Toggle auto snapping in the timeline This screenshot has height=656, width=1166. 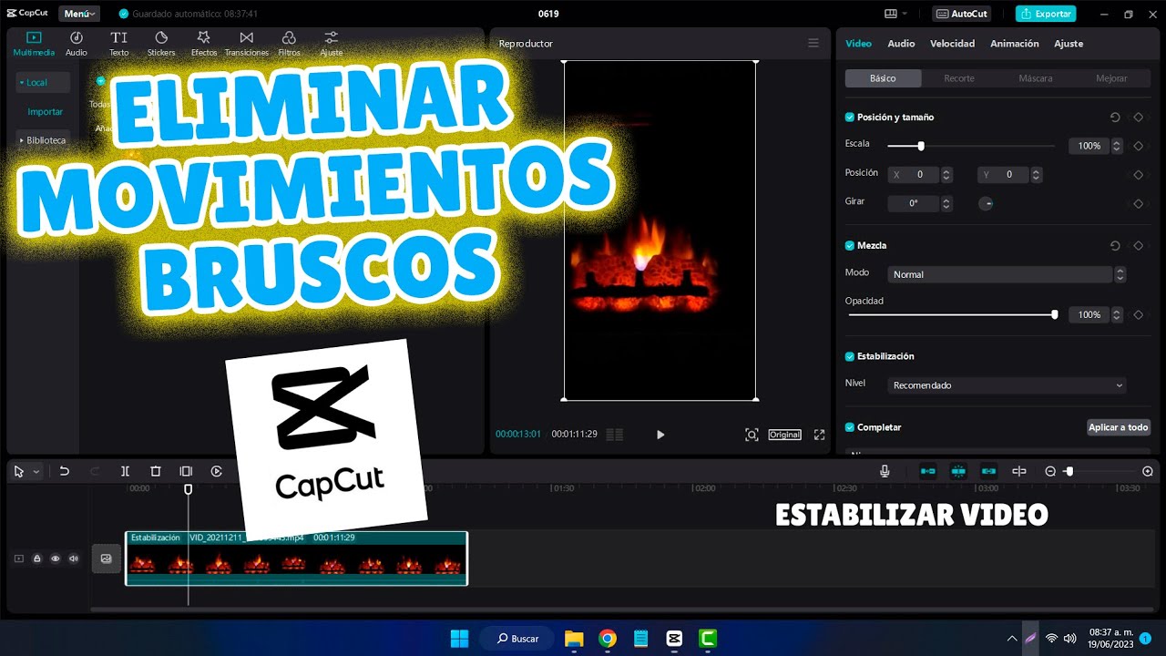tap(958, 471)
